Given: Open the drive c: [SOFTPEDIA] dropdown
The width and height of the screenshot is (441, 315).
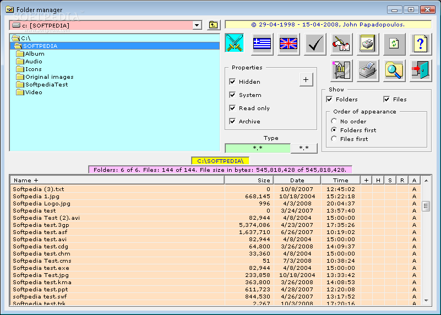Looking at the screenshot, I should 197,25.
